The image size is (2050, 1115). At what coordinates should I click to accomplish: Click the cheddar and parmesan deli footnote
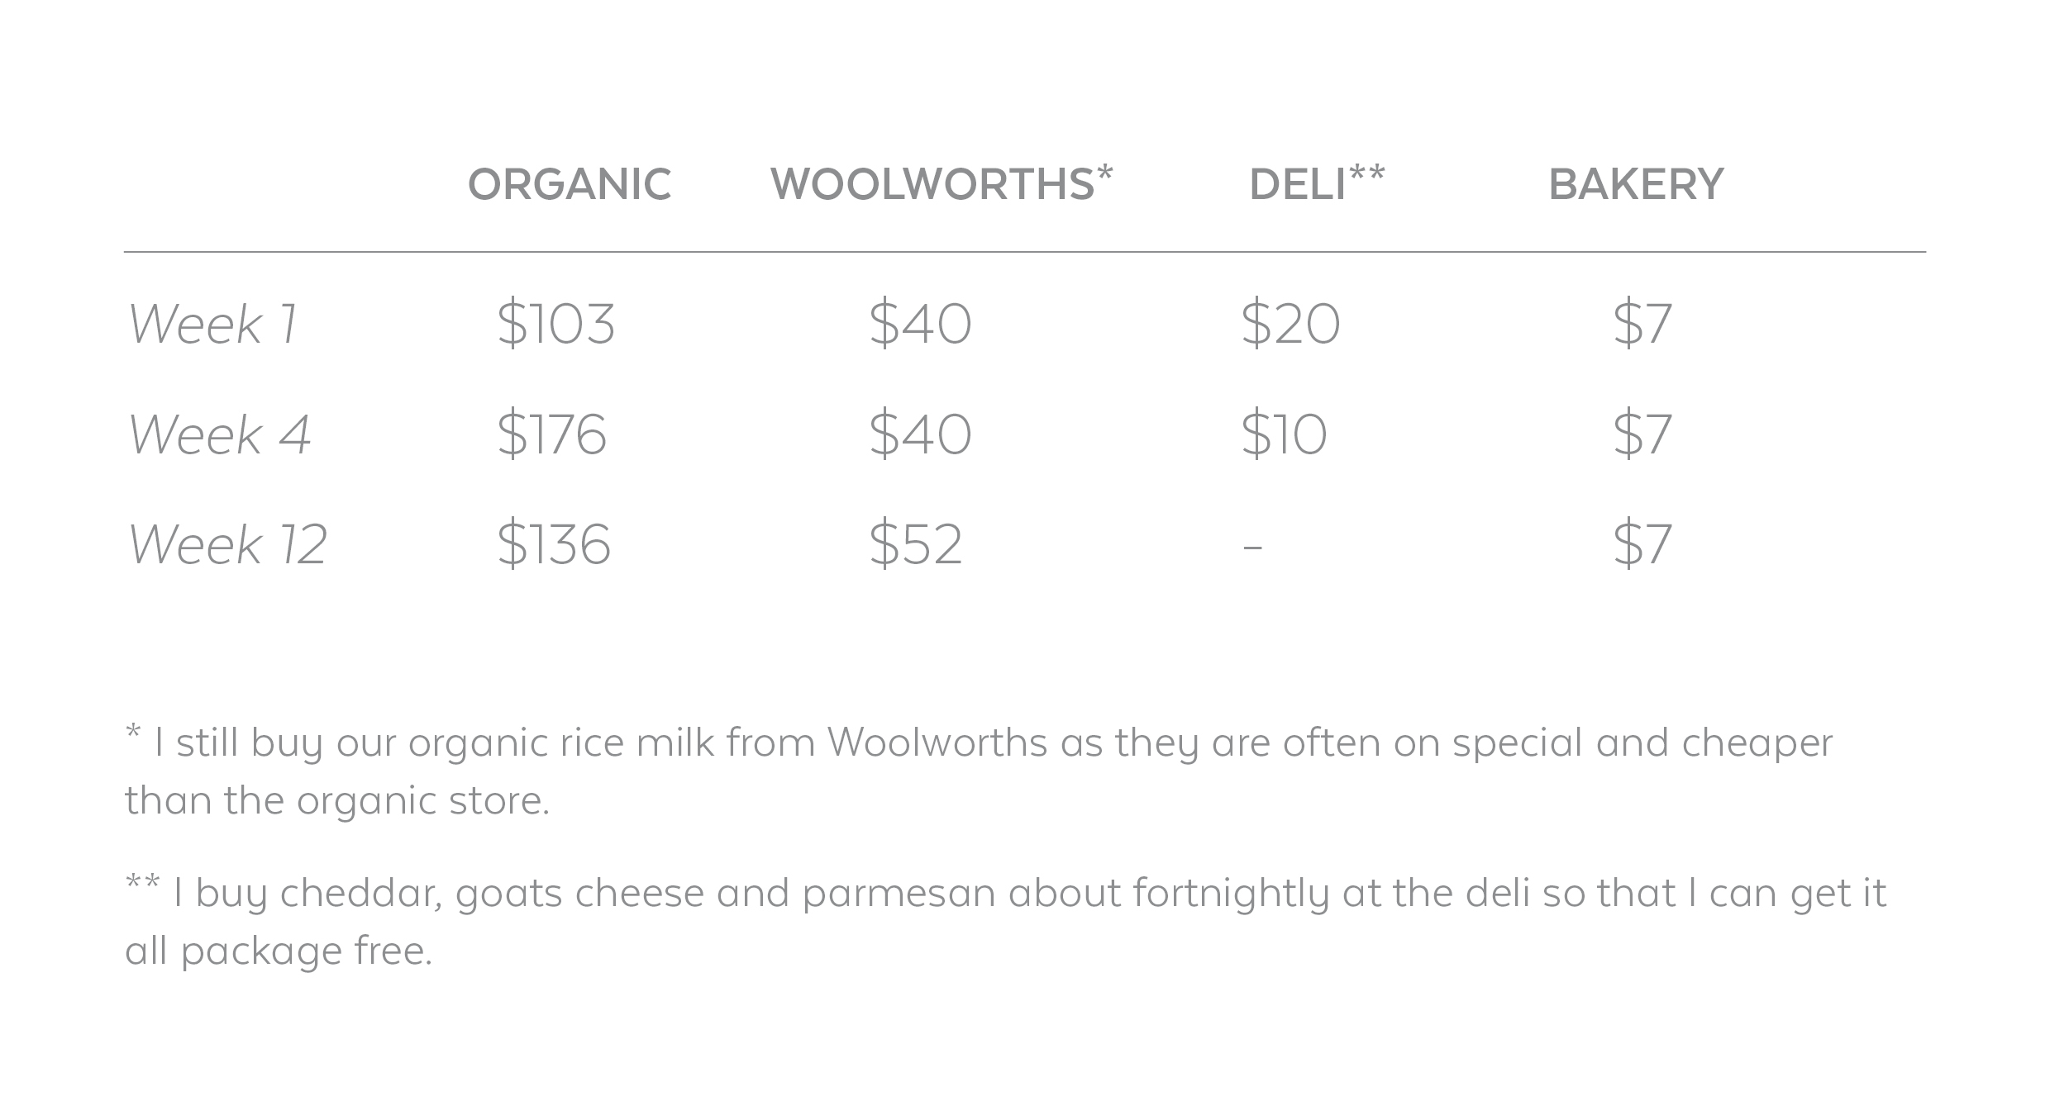pos(1006,921)
